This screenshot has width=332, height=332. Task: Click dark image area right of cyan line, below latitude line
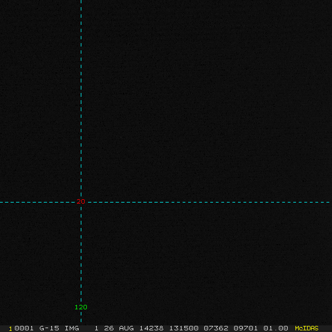[210, 260]
